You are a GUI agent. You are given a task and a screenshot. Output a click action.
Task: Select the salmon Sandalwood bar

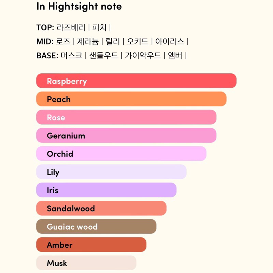(x=101, y=208)
